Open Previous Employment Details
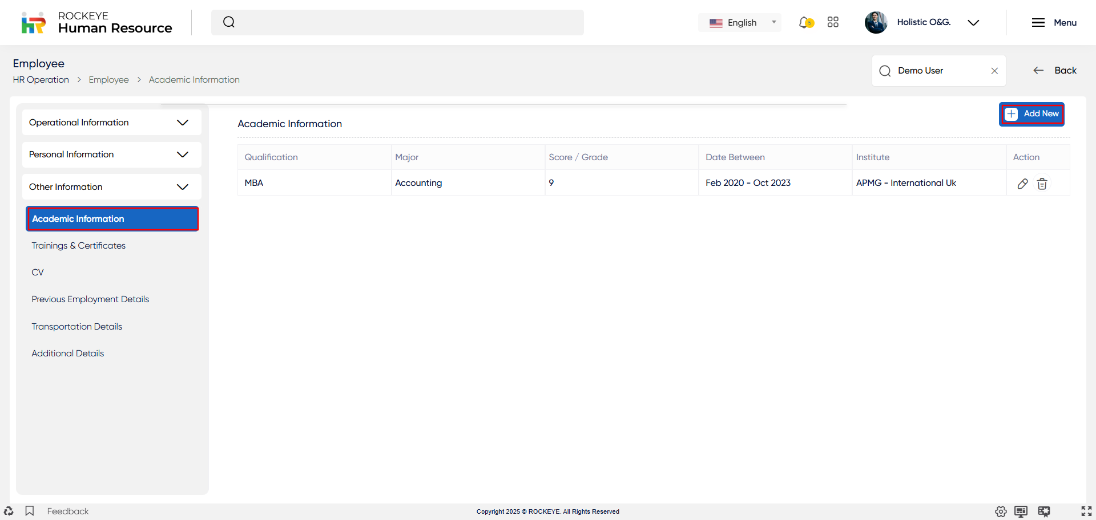 [90, 299]
